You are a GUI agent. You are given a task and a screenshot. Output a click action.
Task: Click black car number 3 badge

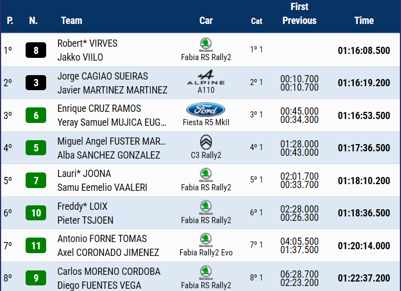click(x=36, y=83)
